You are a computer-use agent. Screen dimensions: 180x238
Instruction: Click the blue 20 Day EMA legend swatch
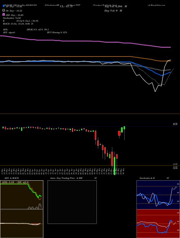tap(4, 6)
